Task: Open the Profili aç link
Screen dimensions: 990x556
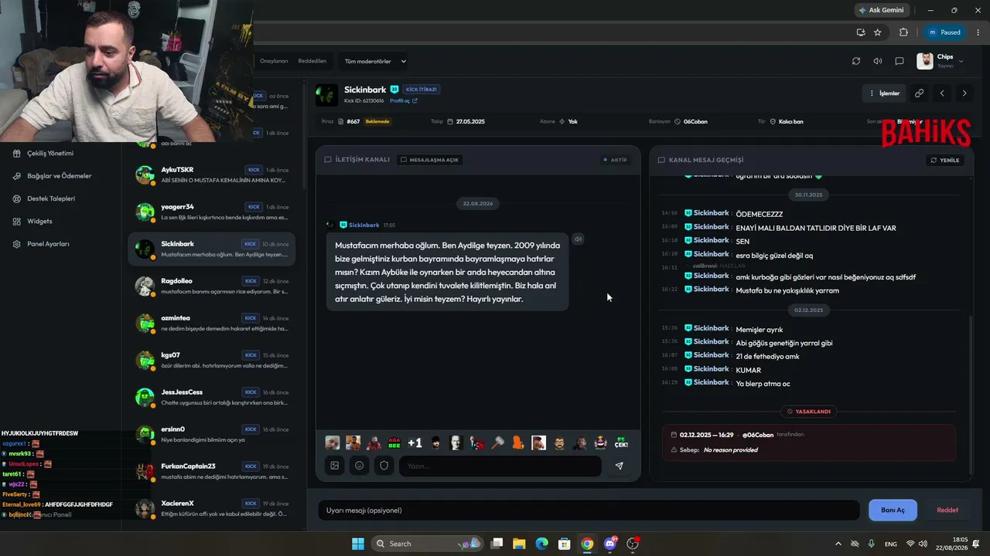Action: pyautogui.click(x=404, y=100)
